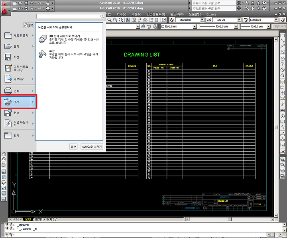Image resolution: width=287 pixels, height=238 pixels.
Task: Click the Table Style icon
Action: coord(246,20)
